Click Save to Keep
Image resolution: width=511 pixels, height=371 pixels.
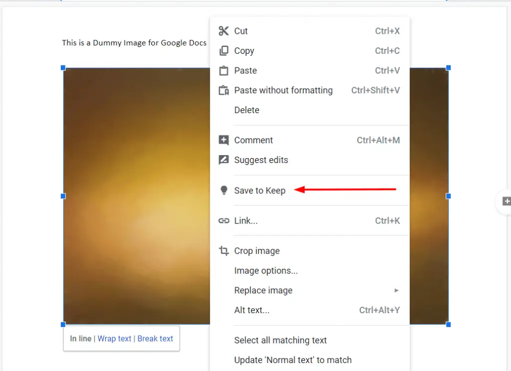pyautogui.click(x=259, y=190)
